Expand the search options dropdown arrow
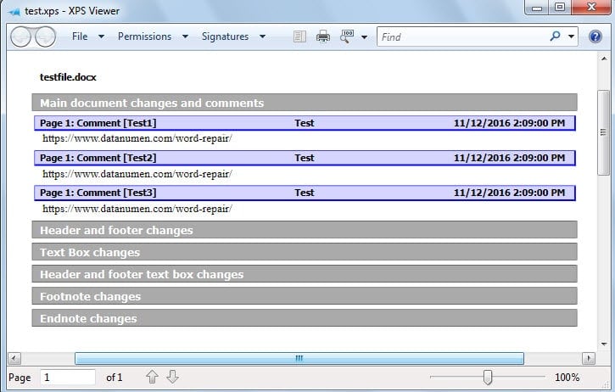The width and height of the screenshot is (615, 392). click(x=571, y=37)
